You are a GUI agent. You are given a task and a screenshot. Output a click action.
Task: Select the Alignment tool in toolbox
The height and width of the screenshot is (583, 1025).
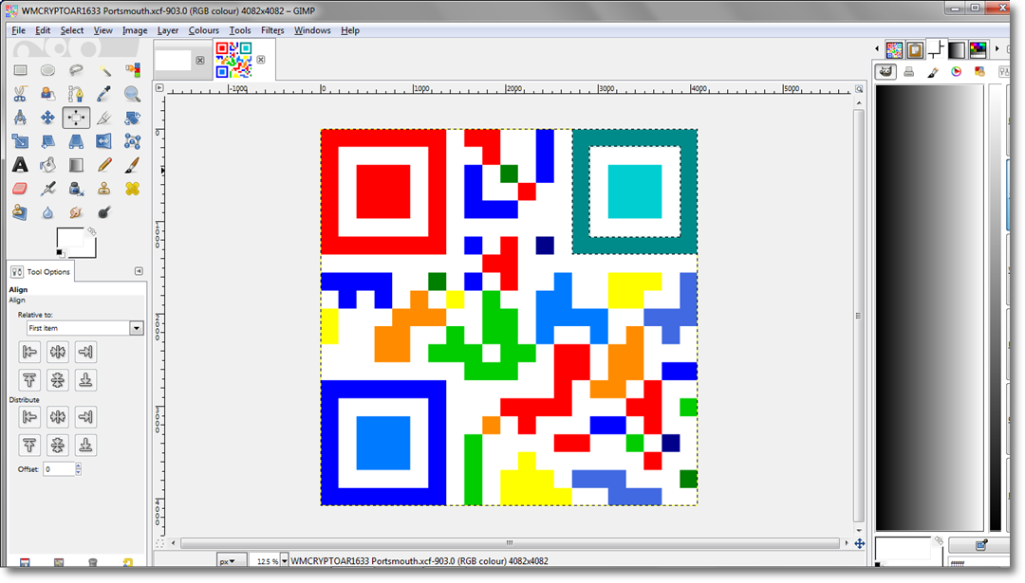click(76, 118)
